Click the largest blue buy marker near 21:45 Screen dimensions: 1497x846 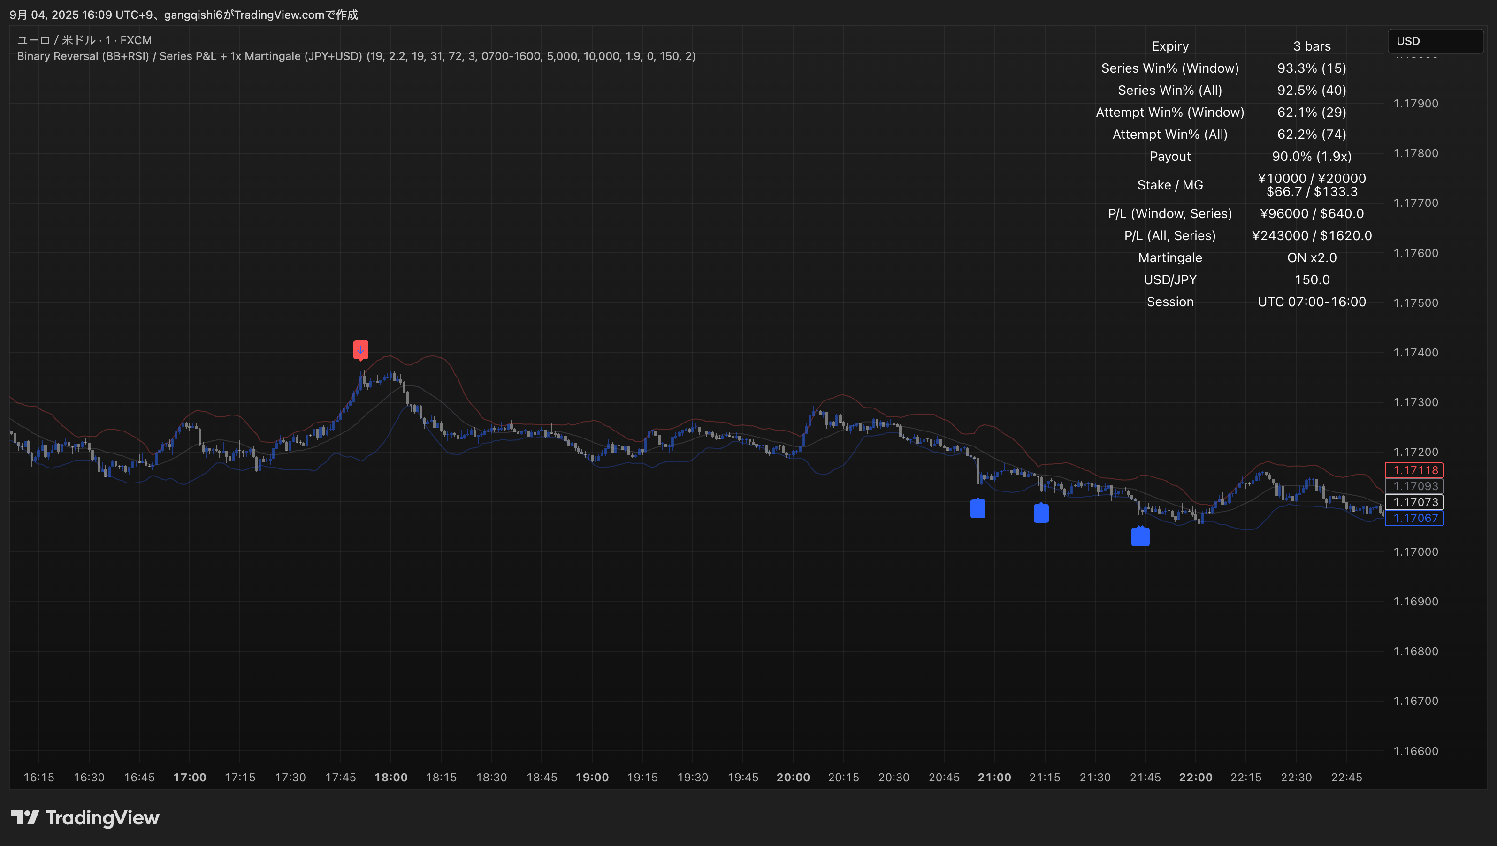coord(1140,536)
